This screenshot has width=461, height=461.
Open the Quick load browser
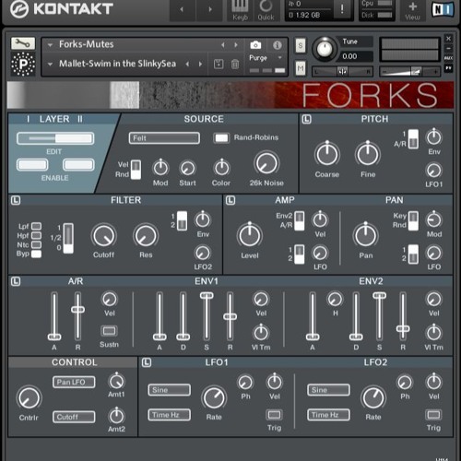266,10
